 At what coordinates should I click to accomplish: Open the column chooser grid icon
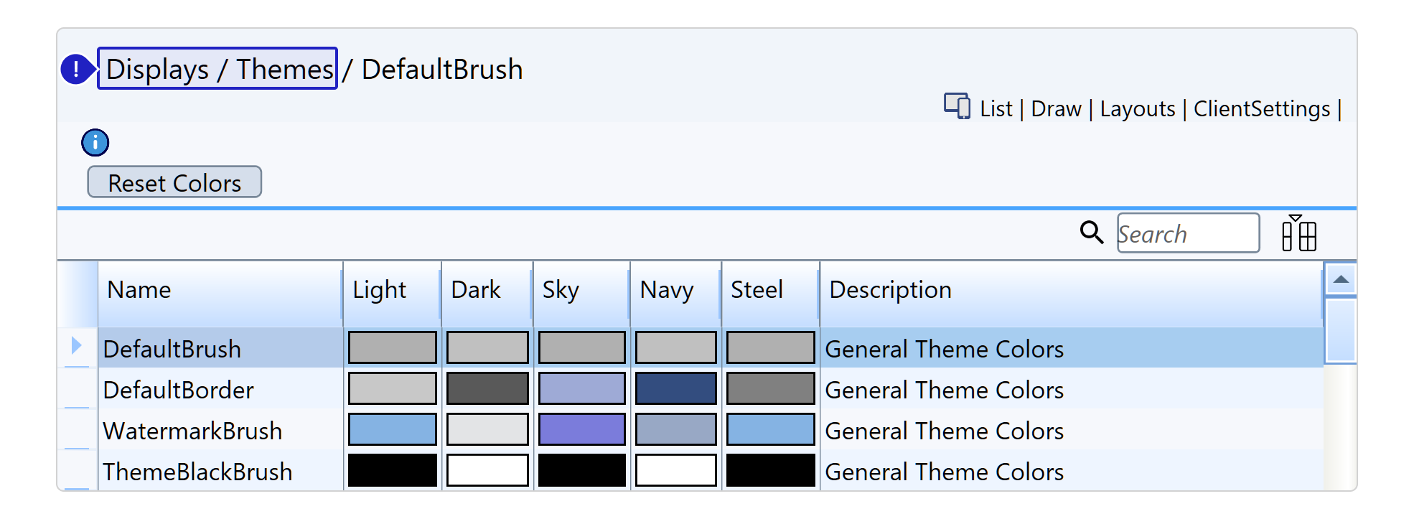click(1298, 233)
